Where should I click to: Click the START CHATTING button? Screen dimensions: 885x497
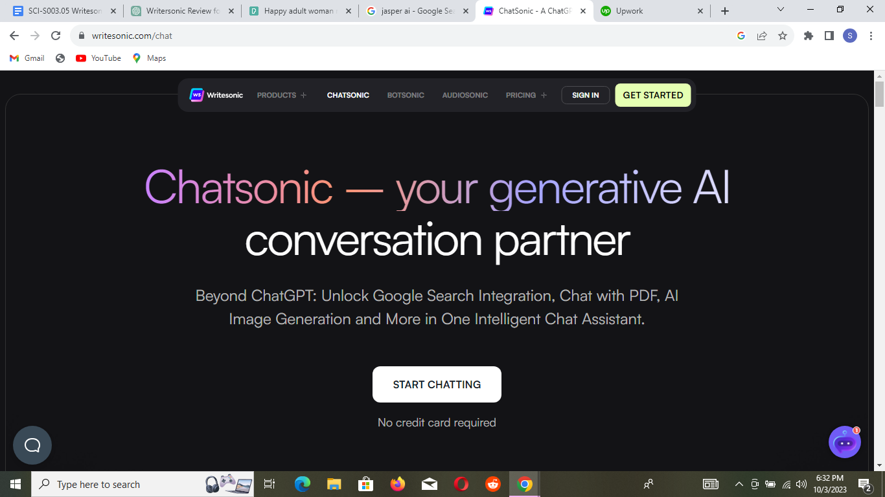point(437,384)
